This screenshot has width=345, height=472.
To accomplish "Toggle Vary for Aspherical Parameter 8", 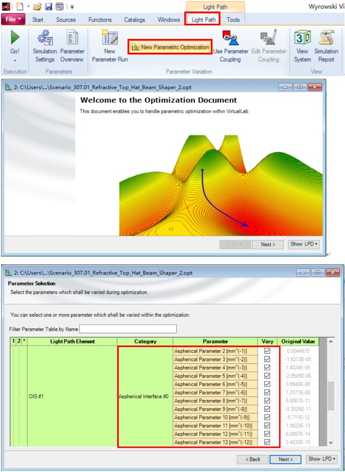I will click(x=267, y=401).
